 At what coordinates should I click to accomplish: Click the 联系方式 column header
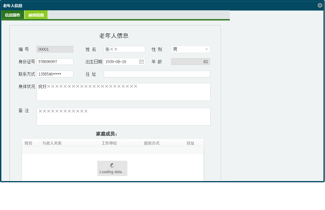click(152, 142)
